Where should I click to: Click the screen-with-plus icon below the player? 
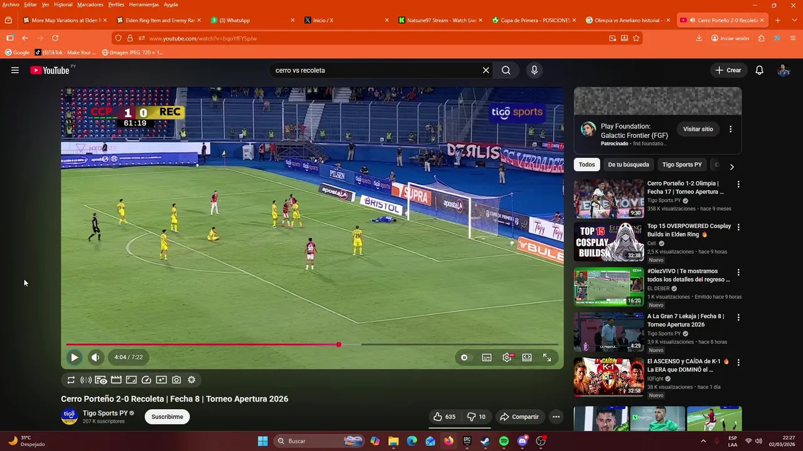(x=161, y=380)
